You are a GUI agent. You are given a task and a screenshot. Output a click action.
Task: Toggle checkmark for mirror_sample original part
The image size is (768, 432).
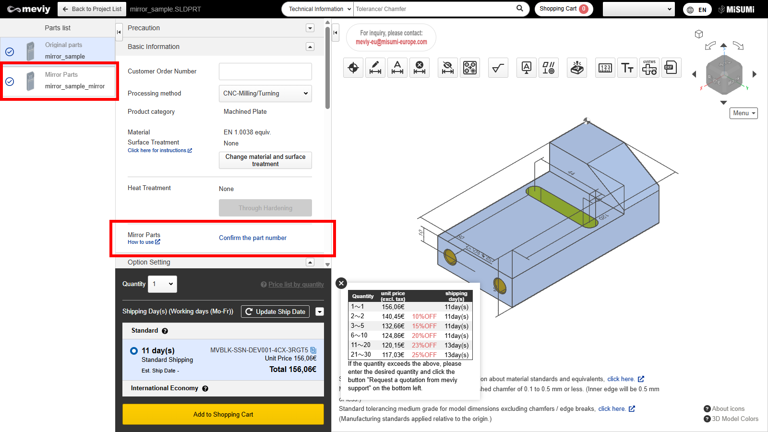coord(10,51)
